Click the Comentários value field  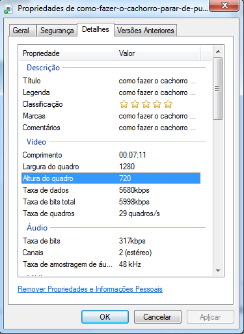point(157,128)
